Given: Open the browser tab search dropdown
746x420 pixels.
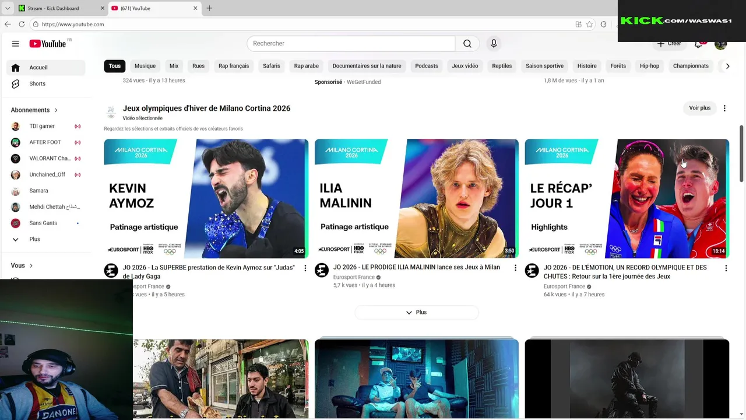Looking at the screenshot, I should [7, 8].
